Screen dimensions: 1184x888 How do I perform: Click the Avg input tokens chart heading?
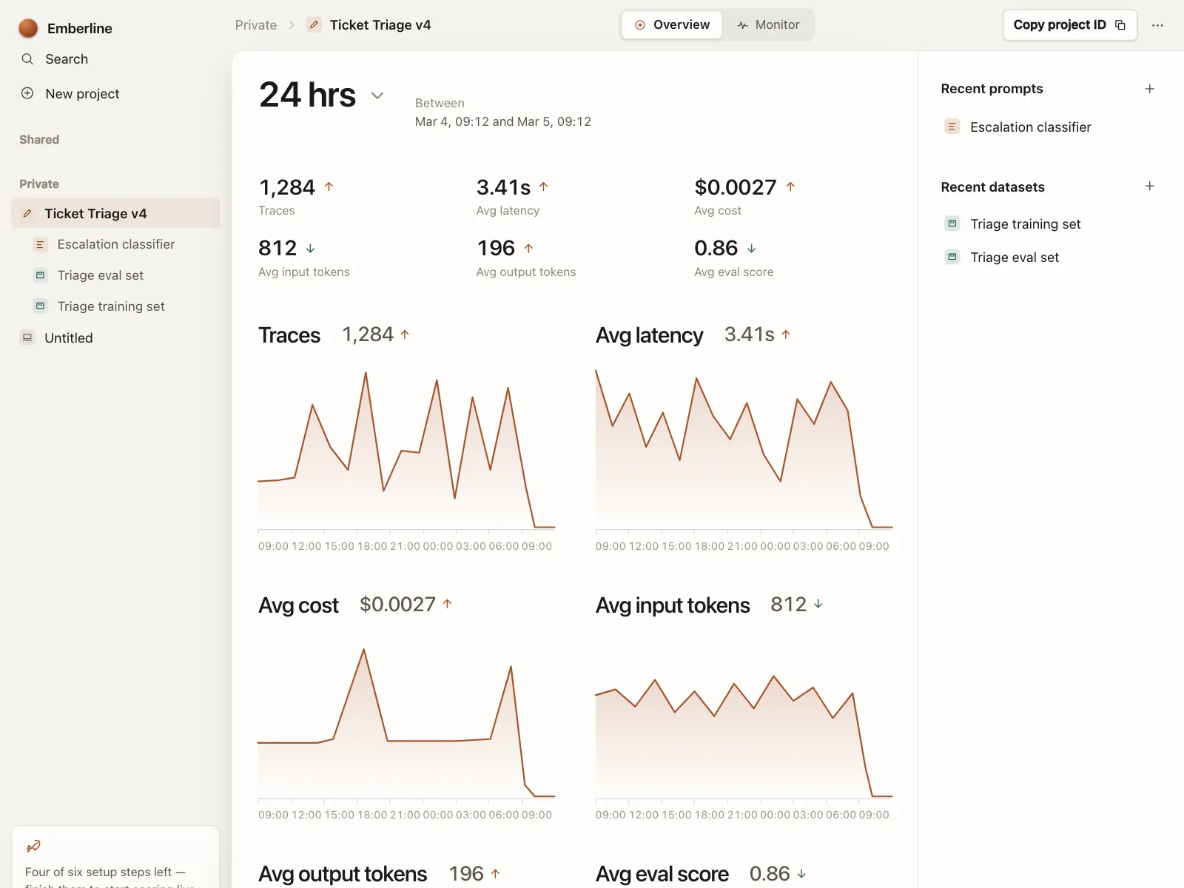(673, 605)
